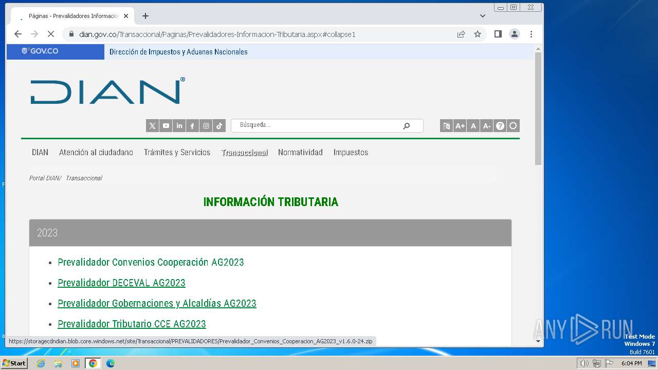Download Prevalidador DECEVAL AG2023
The image size is (658, 370).
click(121, 283)
